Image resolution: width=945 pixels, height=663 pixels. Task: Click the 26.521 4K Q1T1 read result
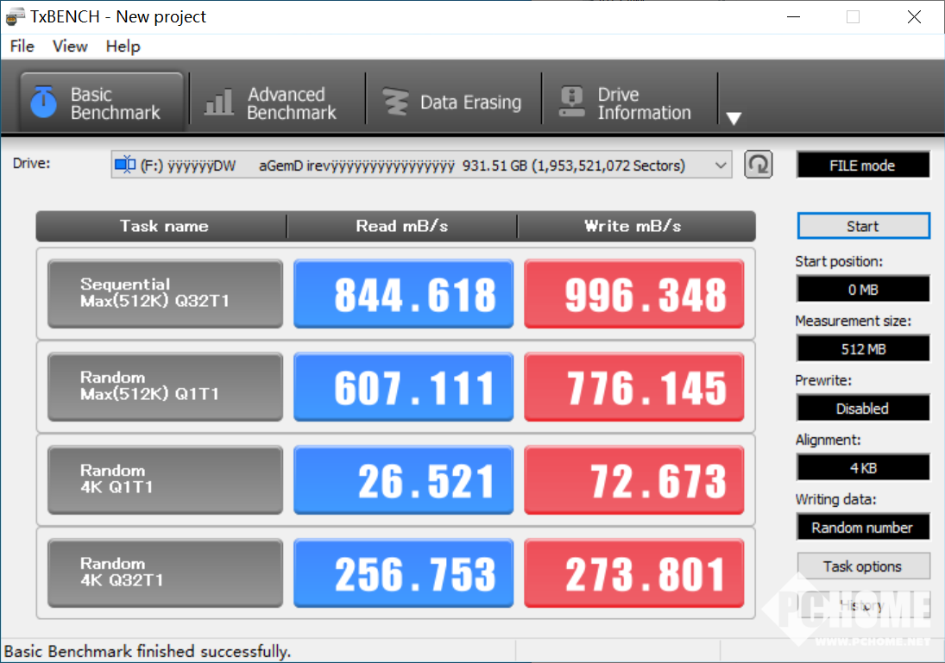pyautogui.click(x=403, y=480)
